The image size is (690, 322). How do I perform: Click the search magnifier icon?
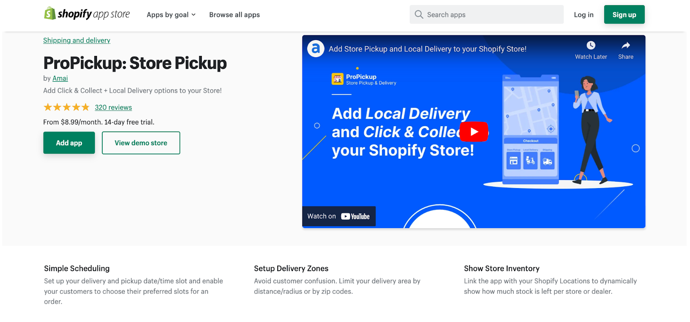pyautogui.click(x=419, y=15)
